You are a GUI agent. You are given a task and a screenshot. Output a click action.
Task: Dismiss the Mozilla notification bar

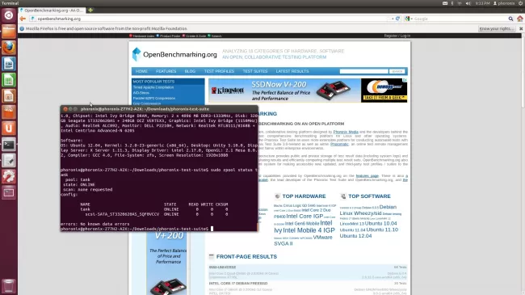tap(521, 28)
